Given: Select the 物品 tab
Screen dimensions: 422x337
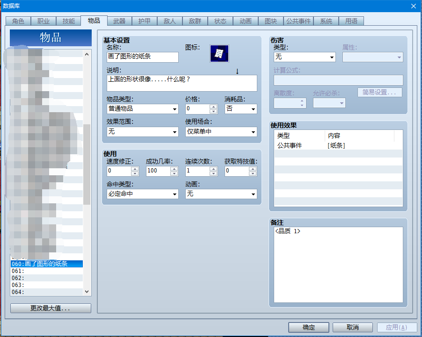Looking at the screenshot, I should [94, 21].
